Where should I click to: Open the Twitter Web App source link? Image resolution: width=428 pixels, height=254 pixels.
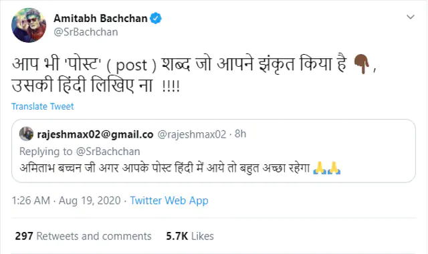(x=169, y=201)
